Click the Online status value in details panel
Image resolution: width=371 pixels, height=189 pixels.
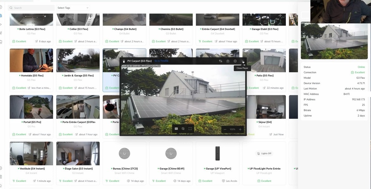pos(361,67)
